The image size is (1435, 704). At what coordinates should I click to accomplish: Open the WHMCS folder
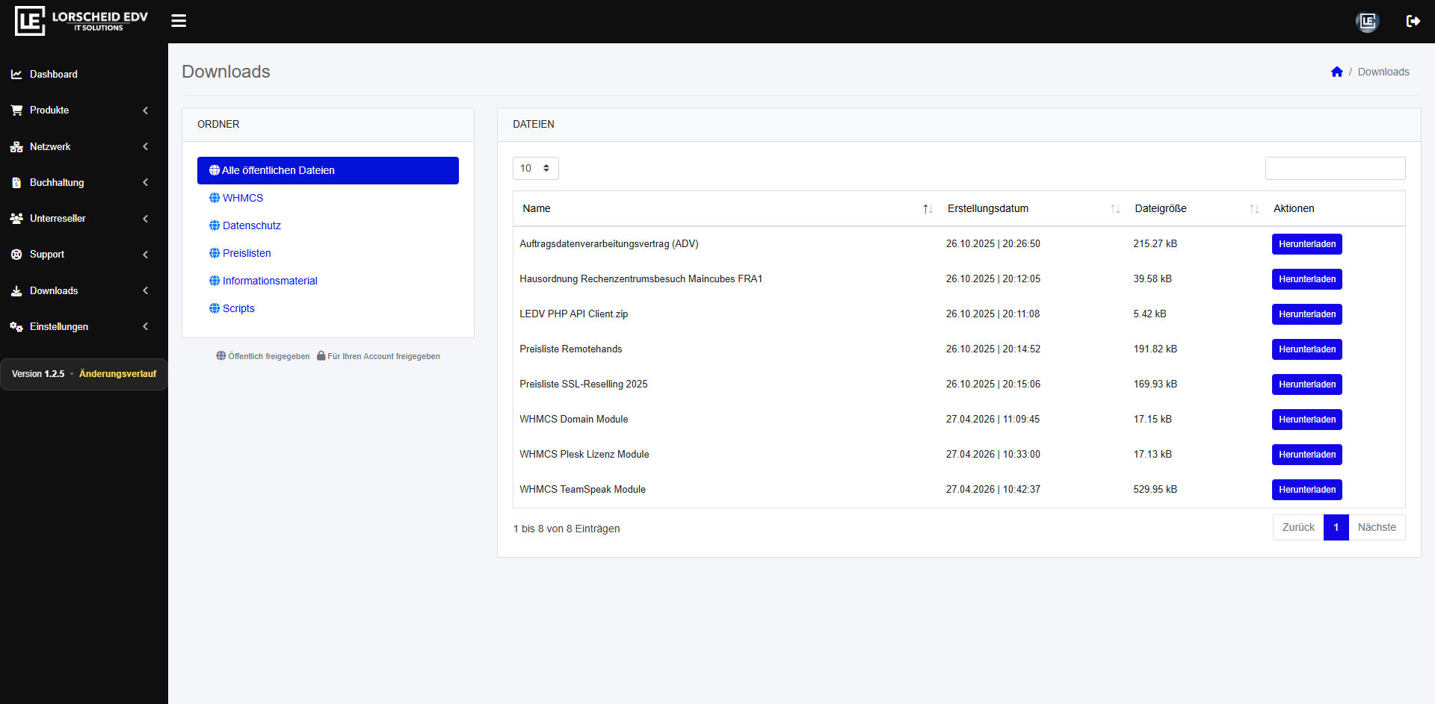pyautogui.click(x=243, y=198)
